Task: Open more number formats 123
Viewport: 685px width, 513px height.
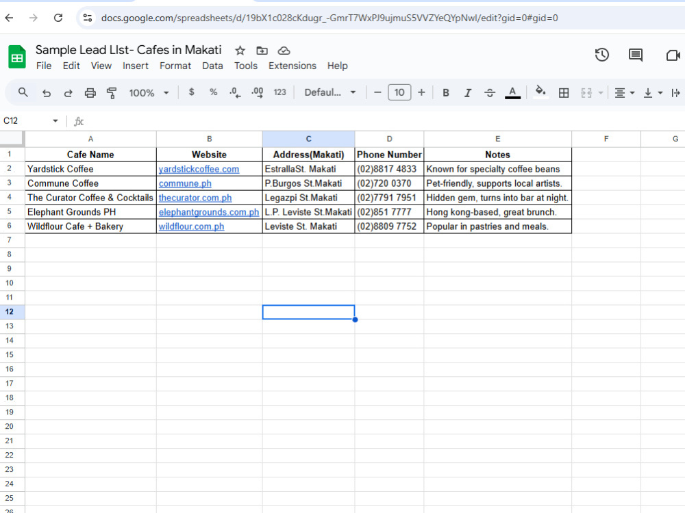Action: (280, 92)
